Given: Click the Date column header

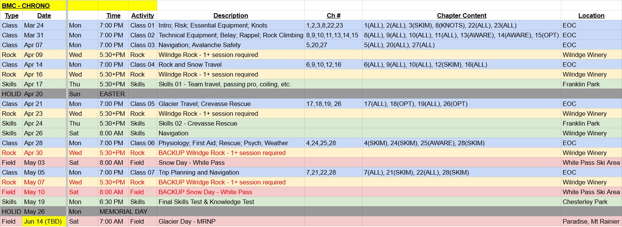Looking at the screenshot, I should coord(44,15).
